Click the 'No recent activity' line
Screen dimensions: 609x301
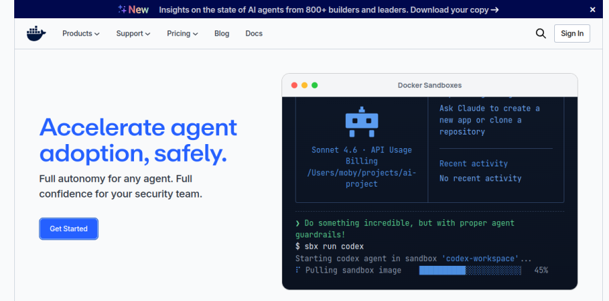[x=480, y=179]
